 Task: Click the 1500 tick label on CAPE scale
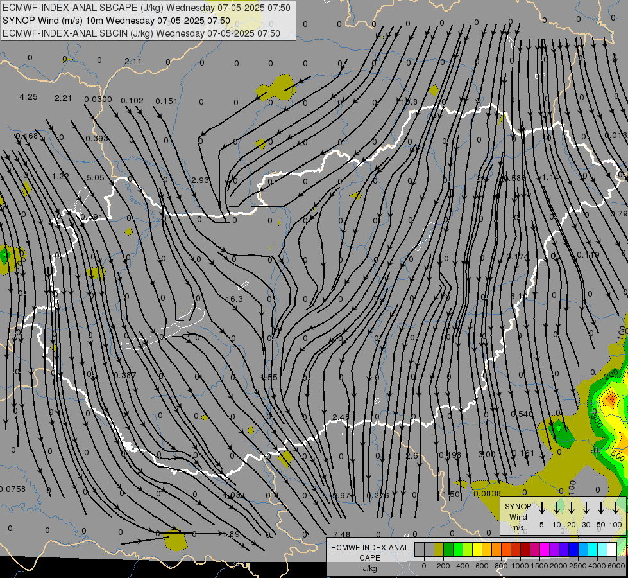click(x=539, y=566)
